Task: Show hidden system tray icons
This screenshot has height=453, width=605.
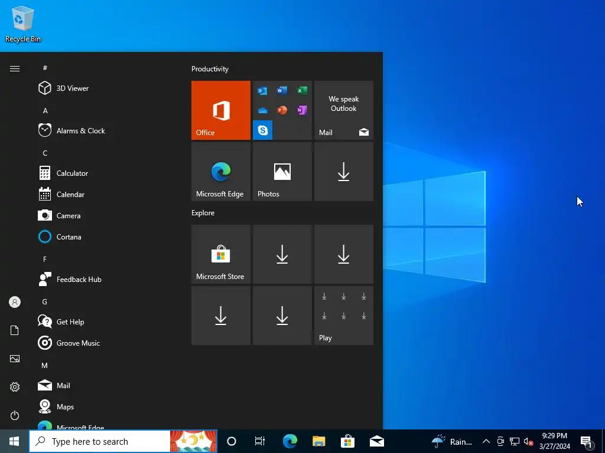Action: click(486, 441)
